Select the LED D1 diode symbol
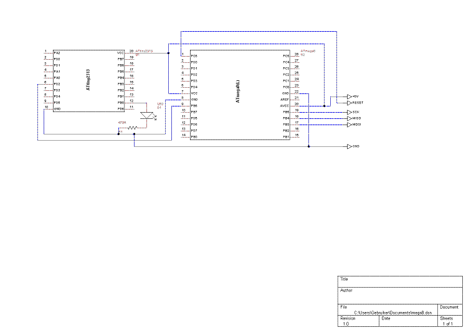This screenshot has height=330, width=466. (148, 115)
